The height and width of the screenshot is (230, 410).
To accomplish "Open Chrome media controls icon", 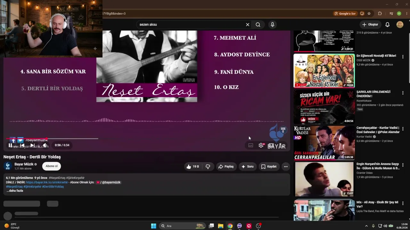I will click(x=391, y=14).
